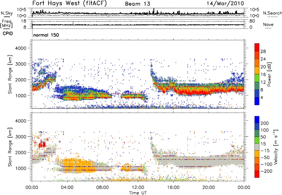Select the 'N.Search' legend label
This screenshot has width=282, height=195.
coord(272,13)
